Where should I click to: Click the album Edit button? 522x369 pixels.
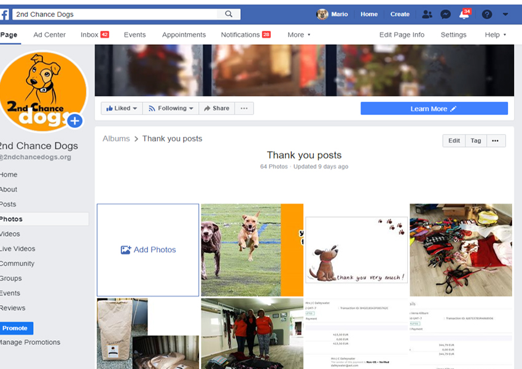tap(454, 141)
